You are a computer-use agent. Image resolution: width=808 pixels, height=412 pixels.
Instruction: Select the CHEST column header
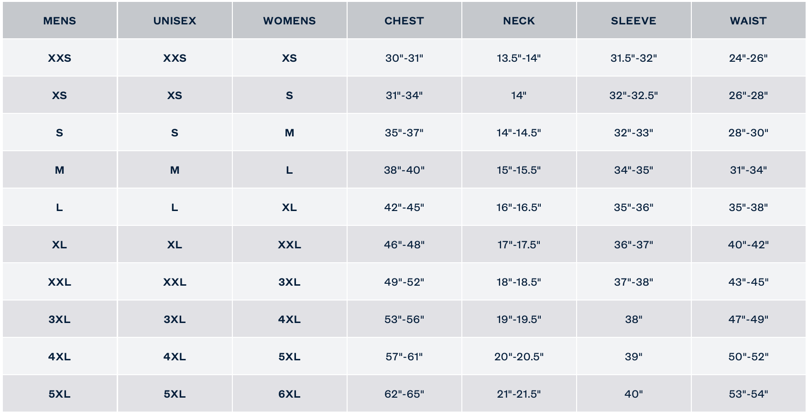coord(404,21)
